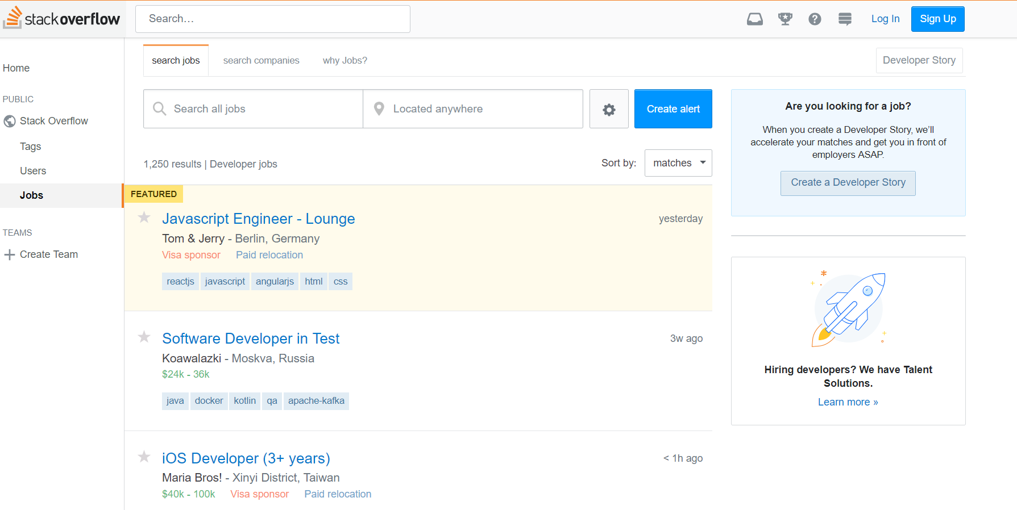
Task: Click the qa tag
Action: click(x=272, y=401)
